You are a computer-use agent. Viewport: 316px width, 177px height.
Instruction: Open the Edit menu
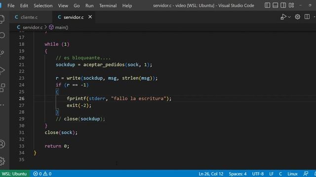[24, 5]
